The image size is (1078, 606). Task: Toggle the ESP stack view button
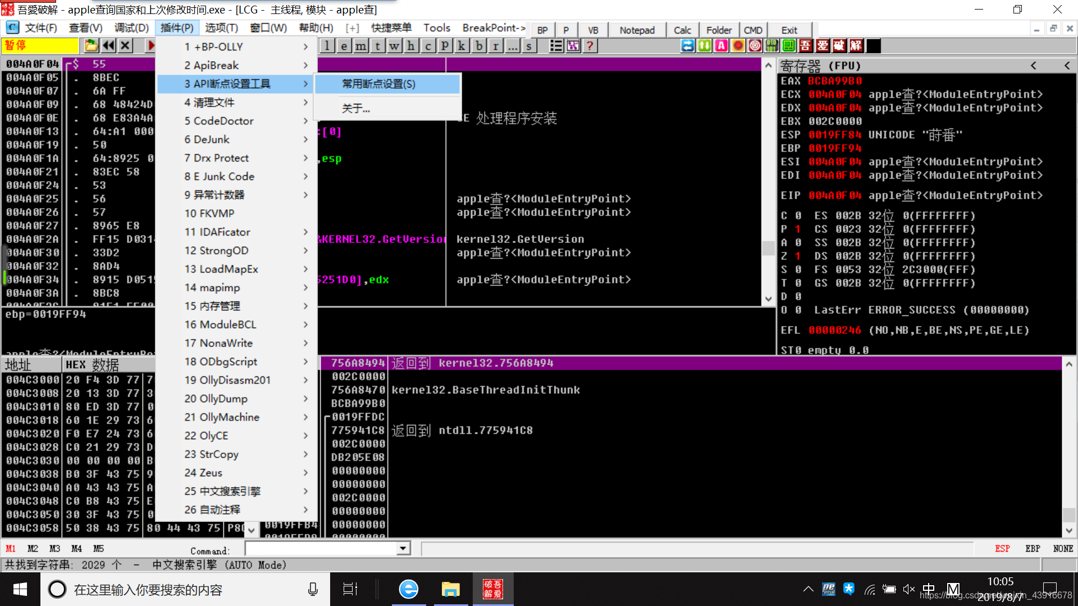click(x=1002, y=549)
